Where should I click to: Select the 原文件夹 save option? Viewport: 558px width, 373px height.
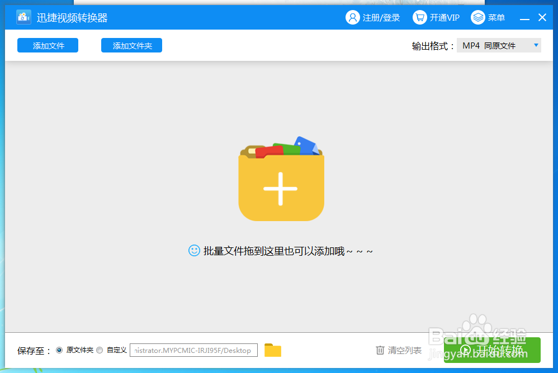click(59, 350)
